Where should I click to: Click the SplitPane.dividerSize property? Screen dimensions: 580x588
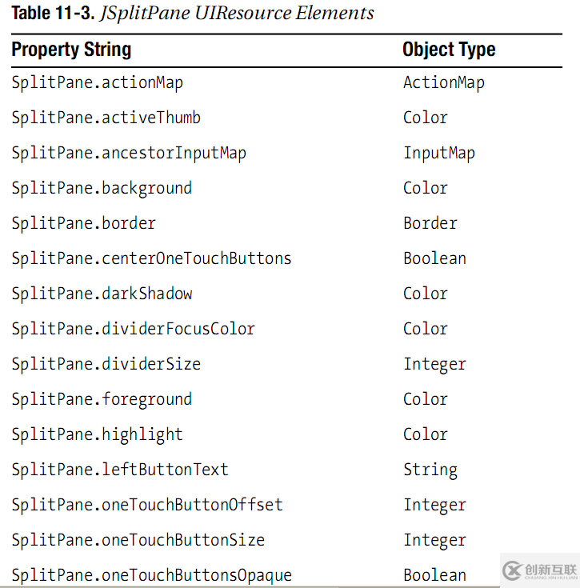tap(106, 364)
